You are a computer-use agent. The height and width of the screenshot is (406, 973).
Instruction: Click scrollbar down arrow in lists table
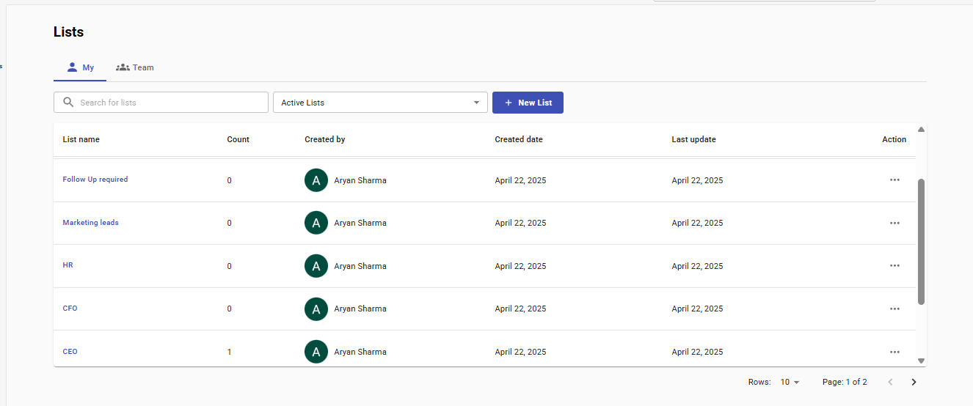[x=921, y=361]
